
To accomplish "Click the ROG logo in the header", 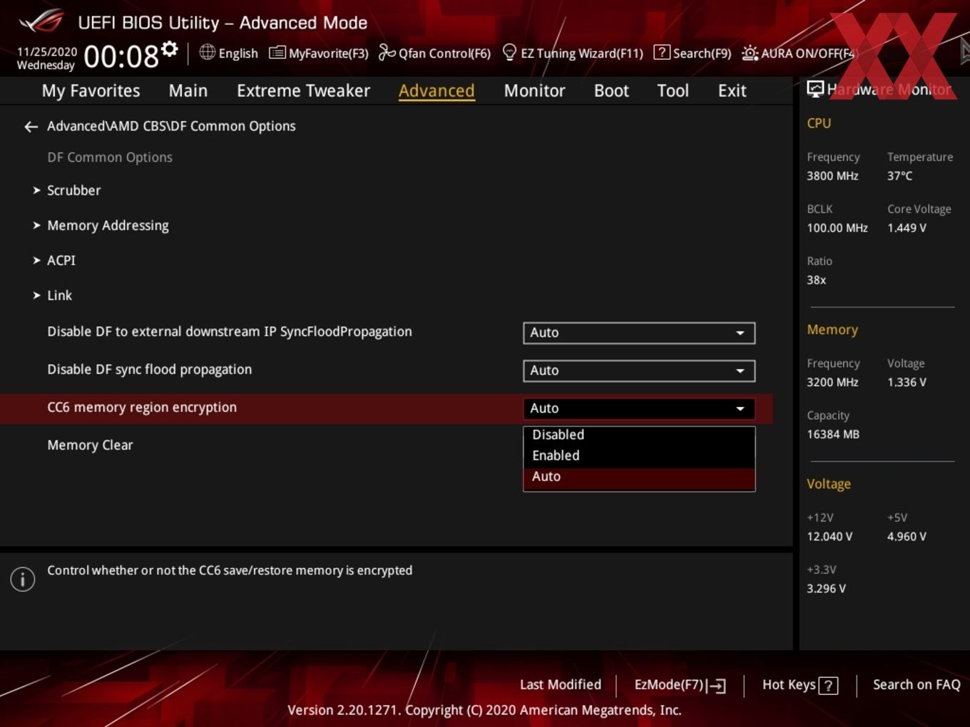I will point(41,21).
